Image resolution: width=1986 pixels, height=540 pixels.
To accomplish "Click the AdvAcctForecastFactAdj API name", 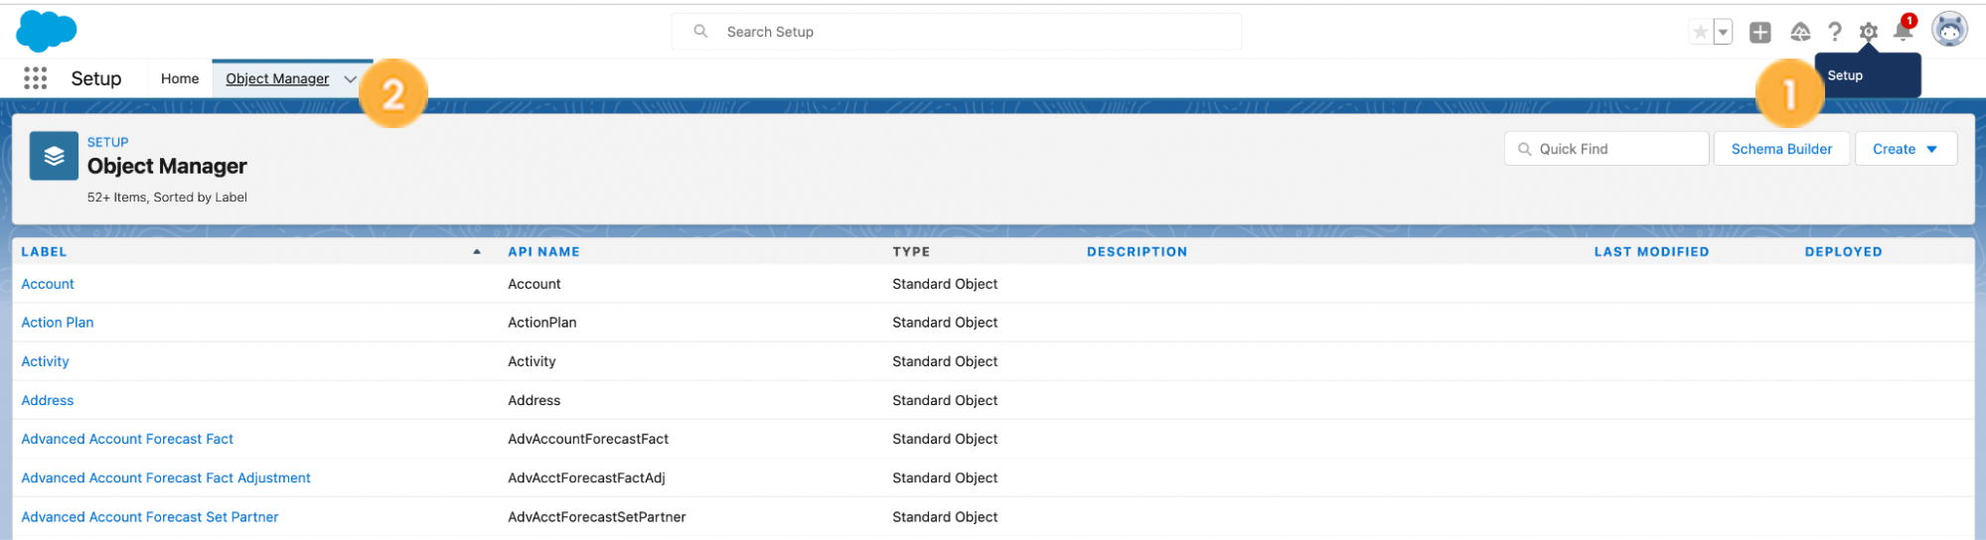I will click(x=586, y=477).
